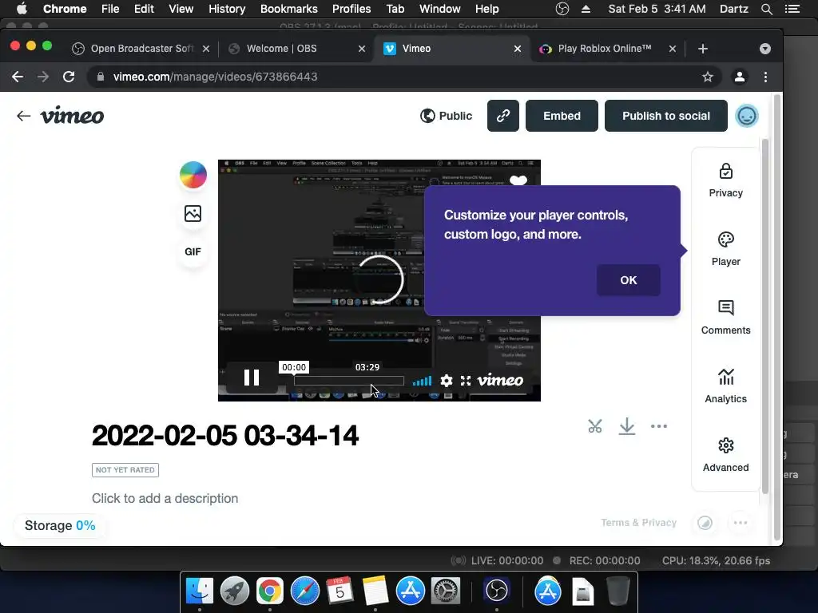Create a GIF from the video

pyautogui.click(x=193, y=251)
